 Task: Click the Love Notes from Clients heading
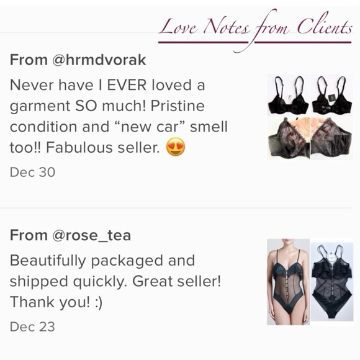click(255, 28)
